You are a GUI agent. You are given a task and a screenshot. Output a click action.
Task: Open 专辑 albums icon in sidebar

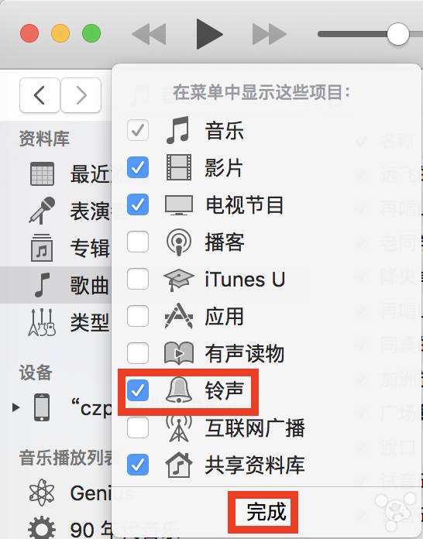tap(42, 248)
